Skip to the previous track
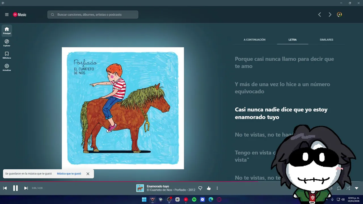363x204 pixels. tap(5, 188)
